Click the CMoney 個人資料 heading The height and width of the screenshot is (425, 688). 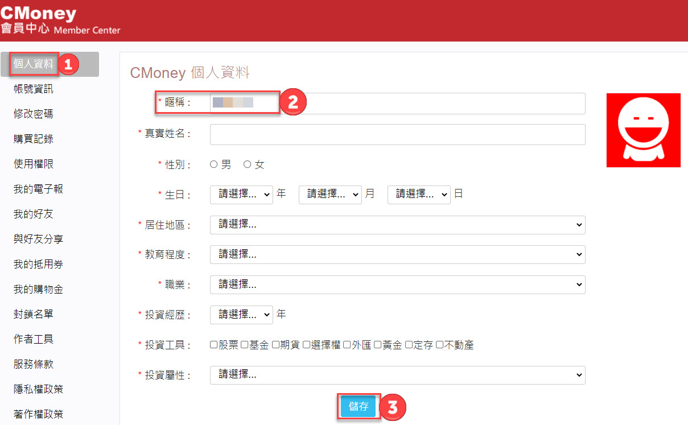190,73
